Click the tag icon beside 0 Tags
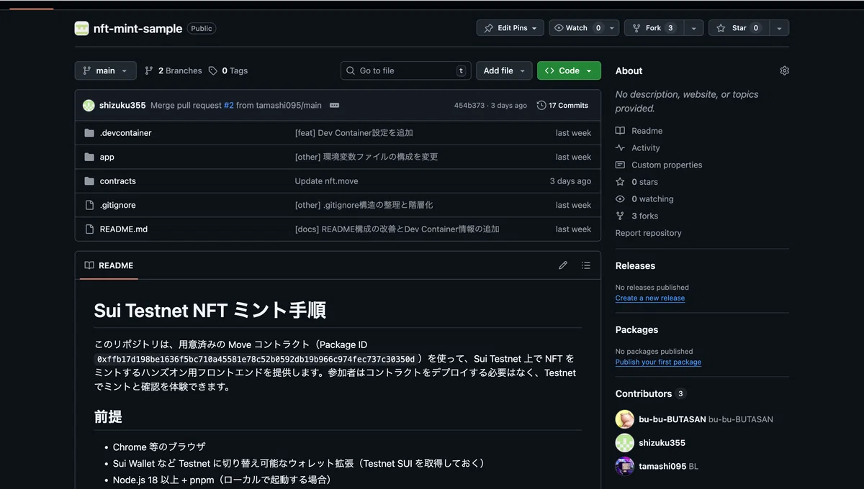This screenshot has height=489, width=864. [213, 70]
